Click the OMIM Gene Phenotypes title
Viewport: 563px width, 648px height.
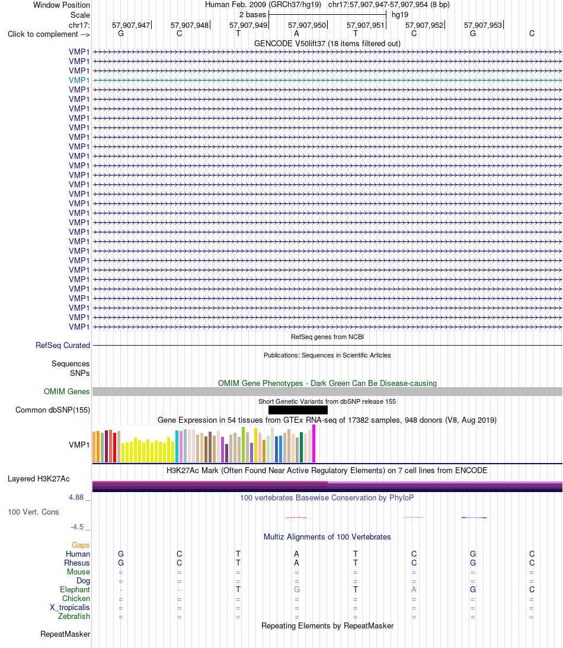click(x=327, y=383)
